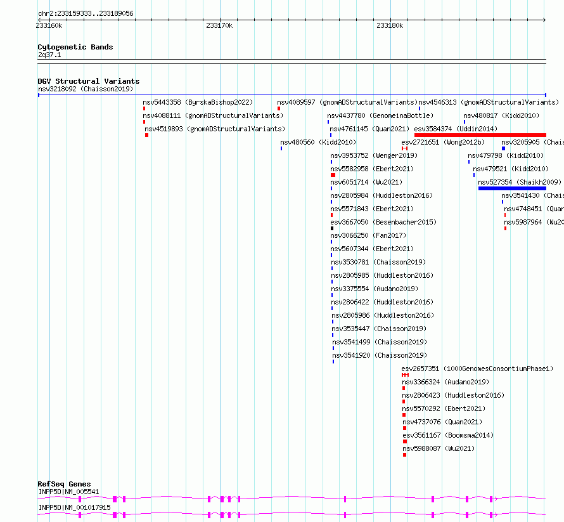Click the esv3584374 (Uddin2014) label
The height and width of the screenshot is (522, 564).
(456, 129)
